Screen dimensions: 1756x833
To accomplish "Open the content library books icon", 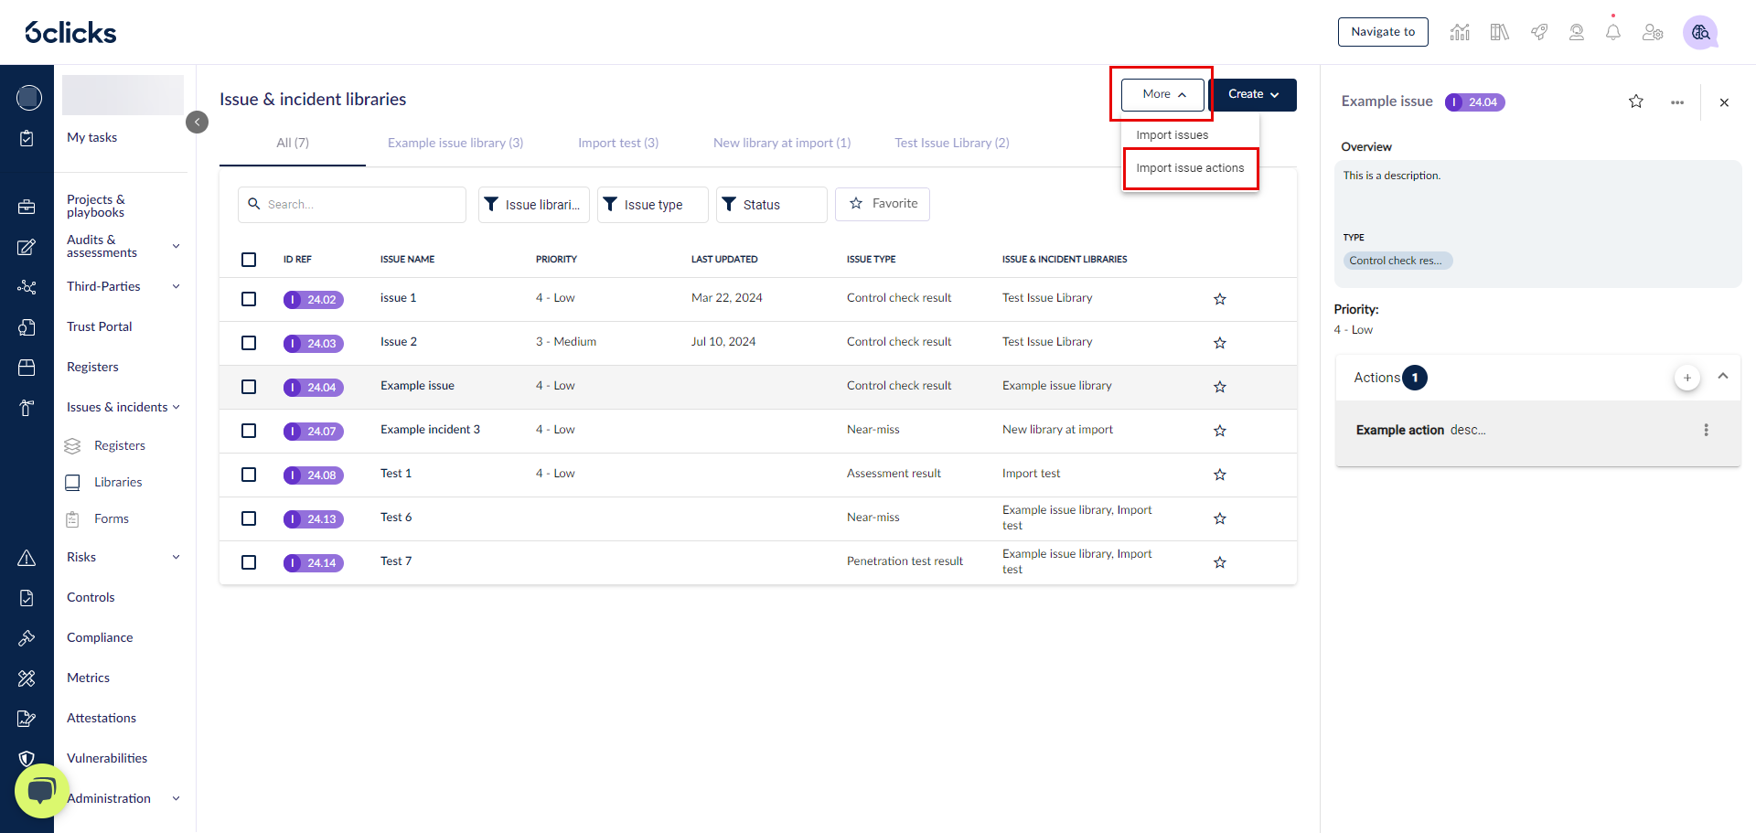I will (x=1499, y=32).
